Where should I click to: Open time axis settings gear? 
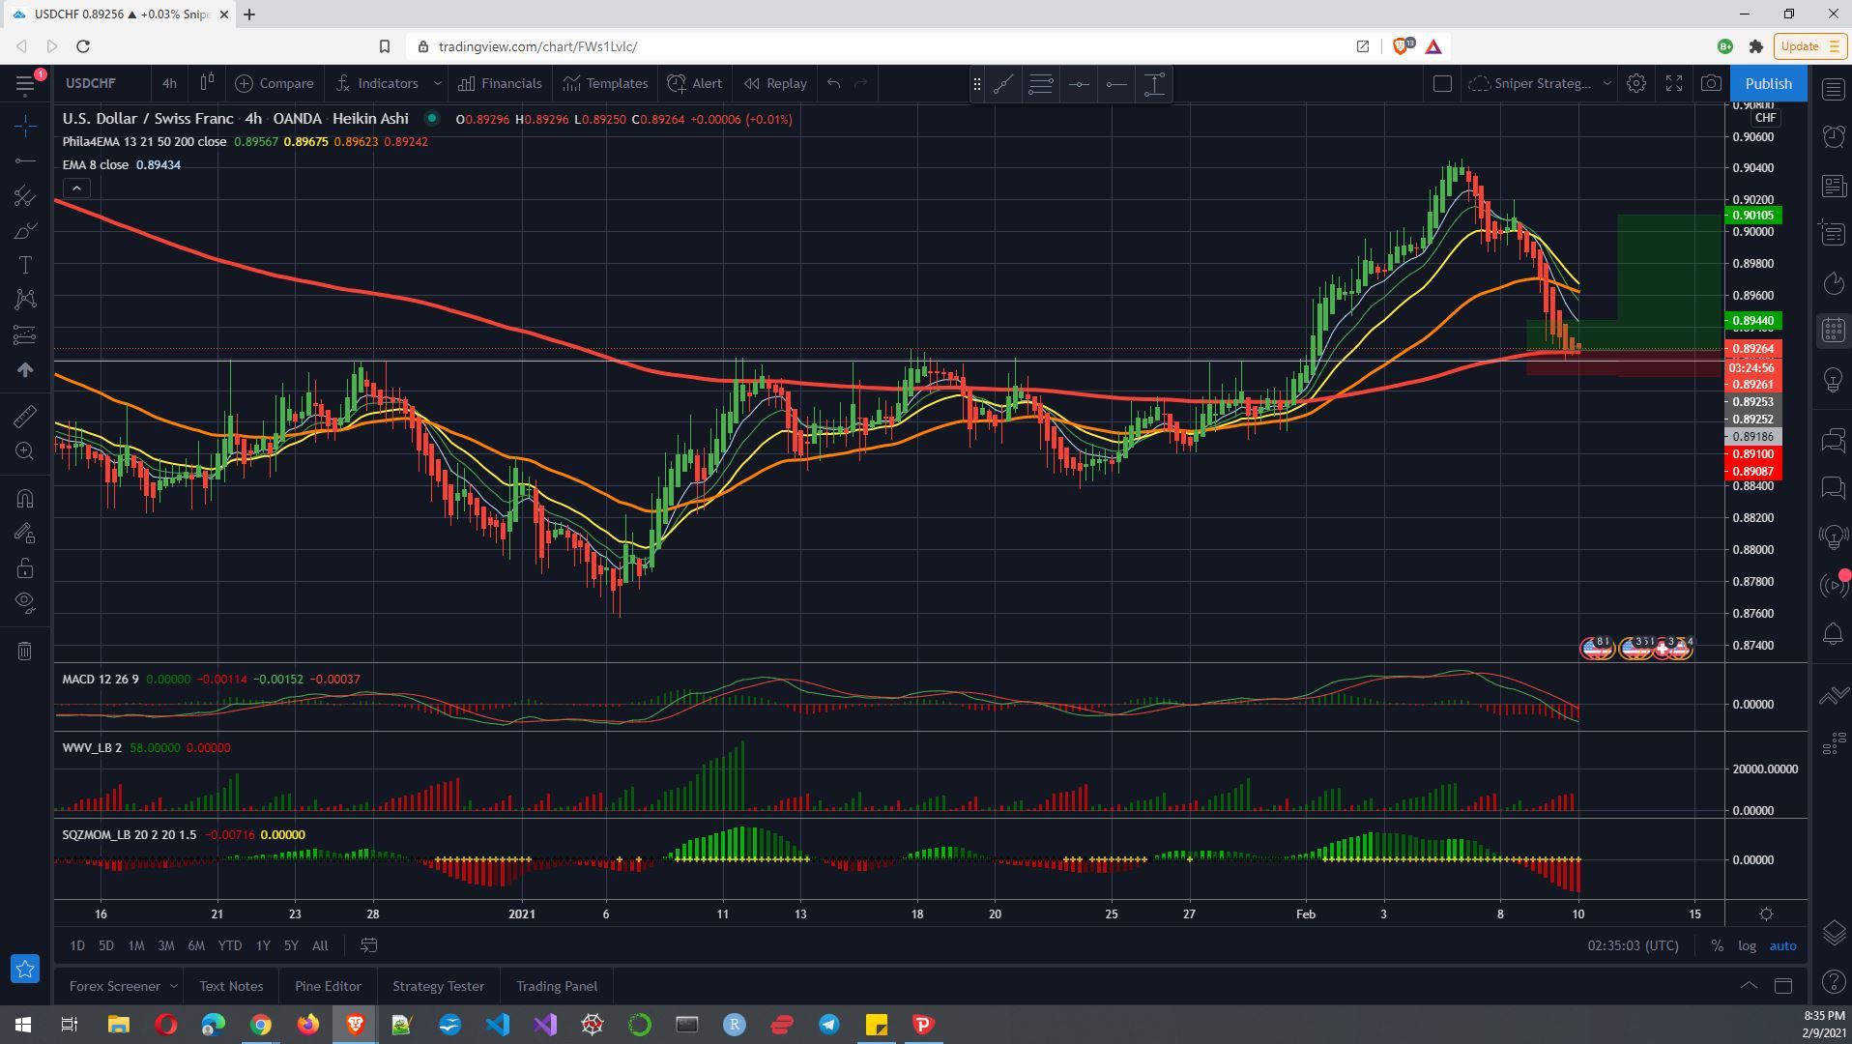pyautogui.click(x=1766, y=913)
